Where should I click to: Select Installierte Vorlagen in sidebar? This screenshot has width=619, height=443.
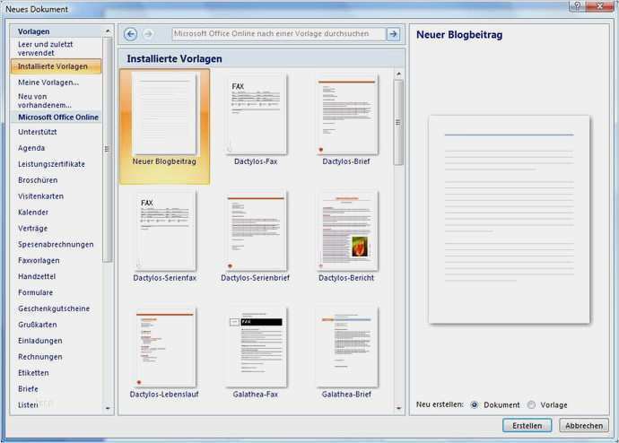coord(56,66)
